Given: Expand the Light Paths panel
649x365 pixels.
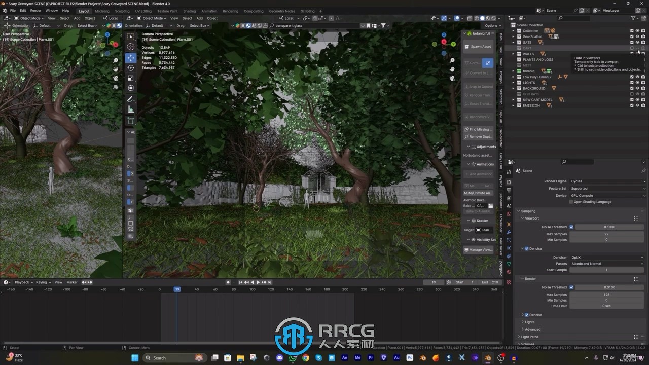Looking at the screenshot, I should coord(530,337).
